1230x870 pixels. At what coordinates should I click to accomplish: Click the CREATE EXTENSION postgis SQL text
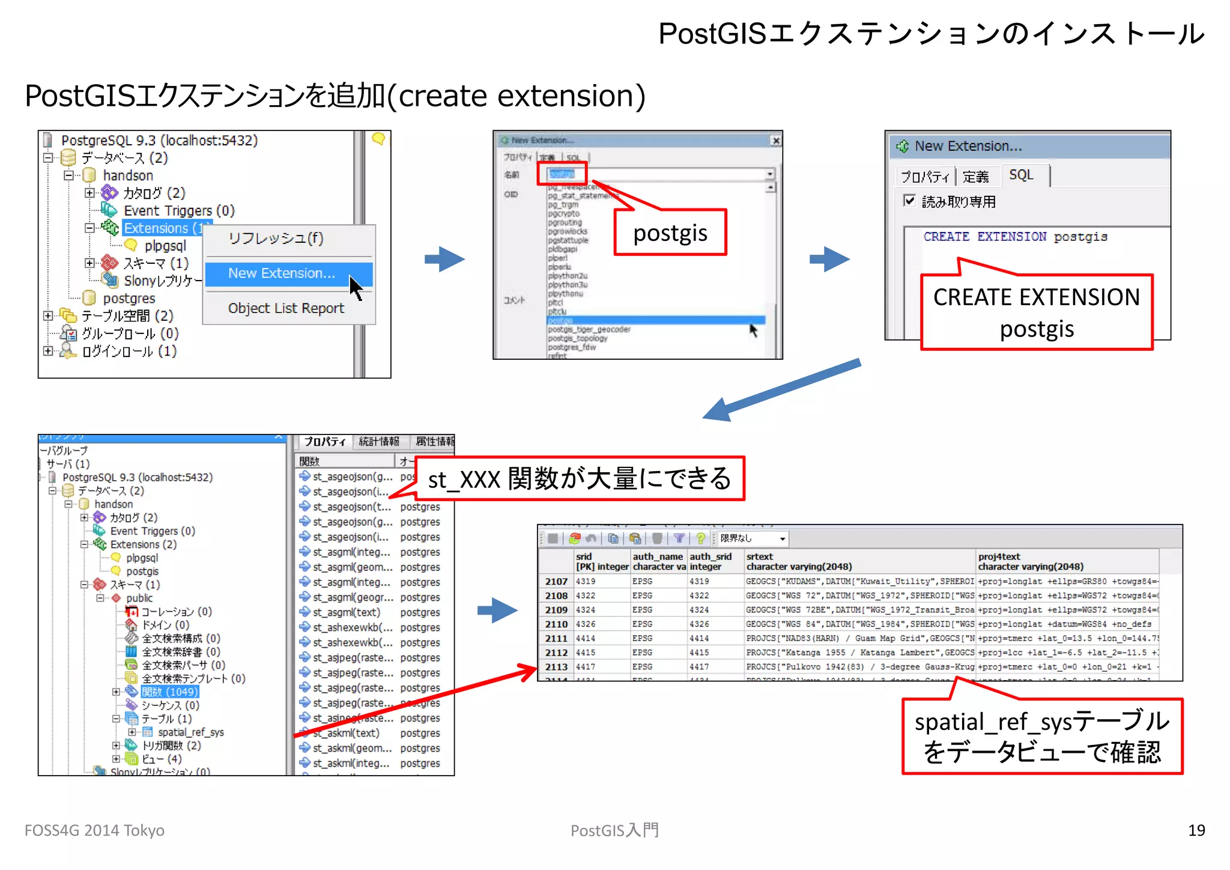tap(1015, 237)
